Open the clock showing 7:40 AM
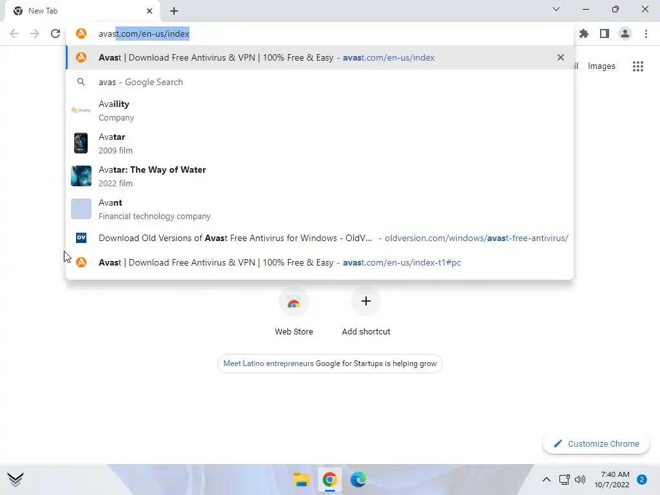The width and height of the screenshot is (660, 495). [612, 480]
